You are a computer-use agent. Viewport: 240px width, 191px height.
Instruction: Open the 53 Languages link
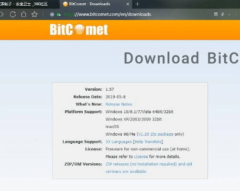pos(119,142)
